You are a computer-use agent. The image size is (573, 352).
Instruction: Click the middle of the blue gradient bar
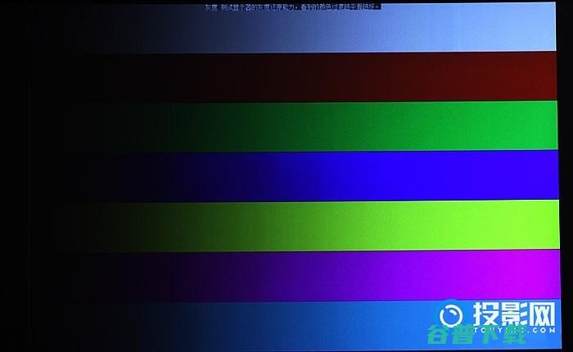pos(286,176)
